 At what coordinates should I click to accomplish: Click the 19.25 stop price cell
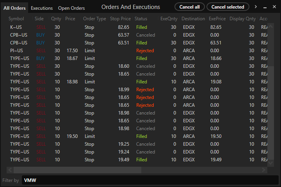tap(124, 144)
